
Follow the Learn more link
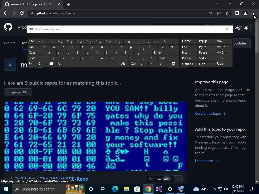click(x=206, y=161)
